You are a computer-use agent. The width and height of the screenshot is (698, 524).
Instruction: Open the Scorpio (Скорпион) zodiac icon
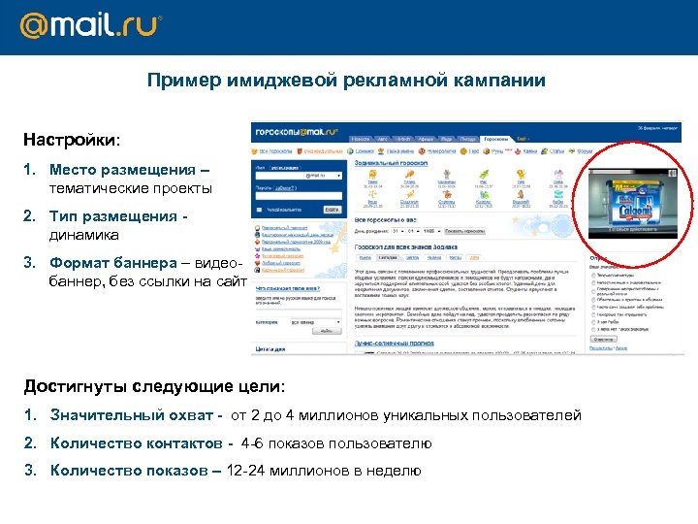point(410,194)
